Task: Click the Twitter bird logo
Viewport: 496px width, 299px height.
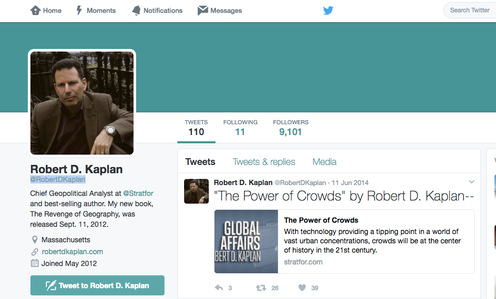Action: (328, 10)
